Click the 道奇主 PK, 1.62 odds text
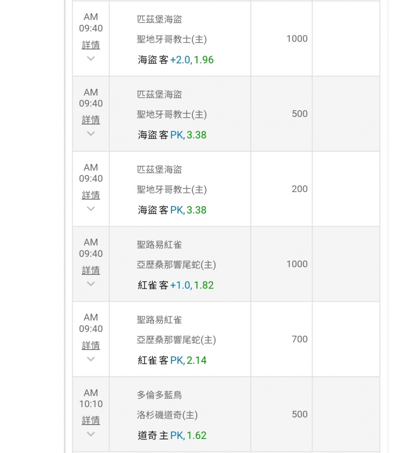 click(x=172, y=436)
